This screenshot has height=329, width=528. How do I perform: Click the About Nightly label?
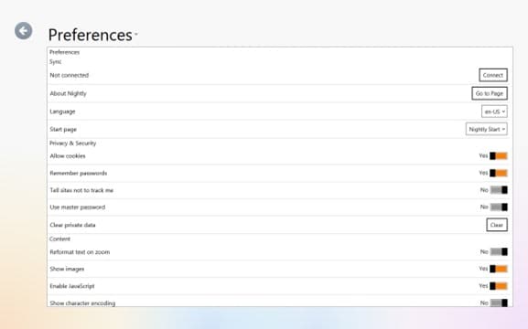pos(68,93)
